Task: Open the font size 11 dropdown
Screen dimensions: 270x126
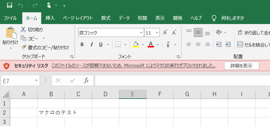Action: [x=157, y=33]
